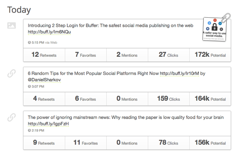Open the buff.ly/Im6NQu link
The width and height of the screenshot is (236, 152).
click(49, 32)
